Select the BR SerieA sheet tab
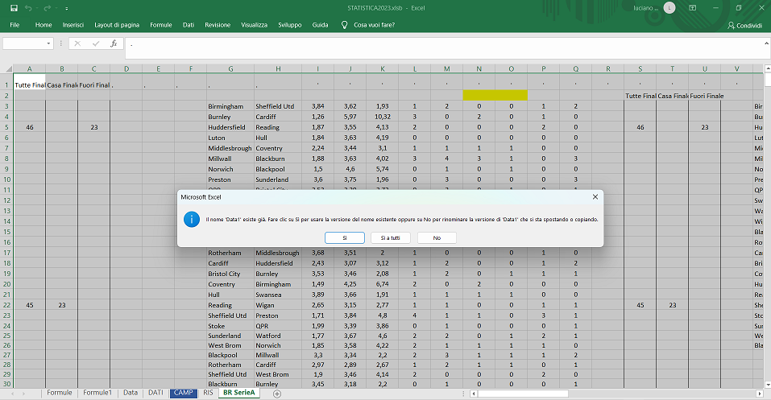The height and width of the screenshot is (400, 771). coord(239,393)
